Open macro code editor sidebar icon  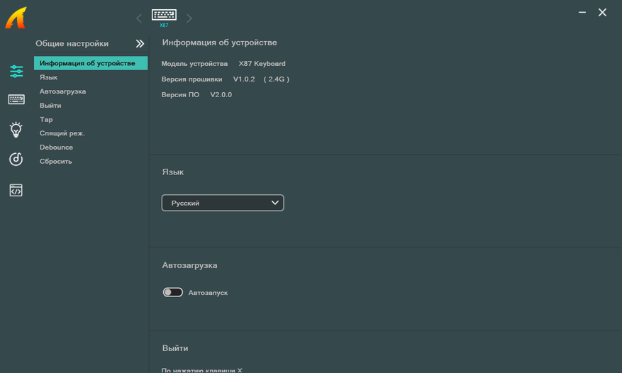pyautogui.click(x=16, y=190)
